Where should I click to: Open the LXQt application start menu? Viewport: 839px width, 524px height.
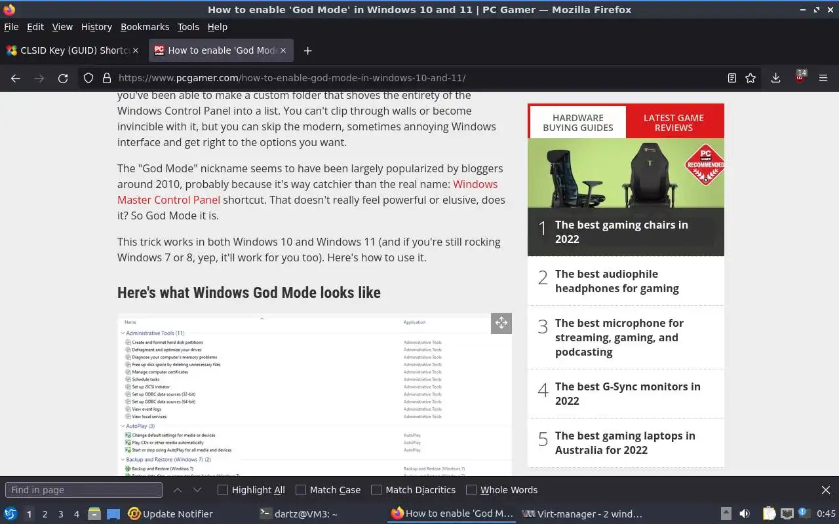pyautogui.click(x=10, y=514)
